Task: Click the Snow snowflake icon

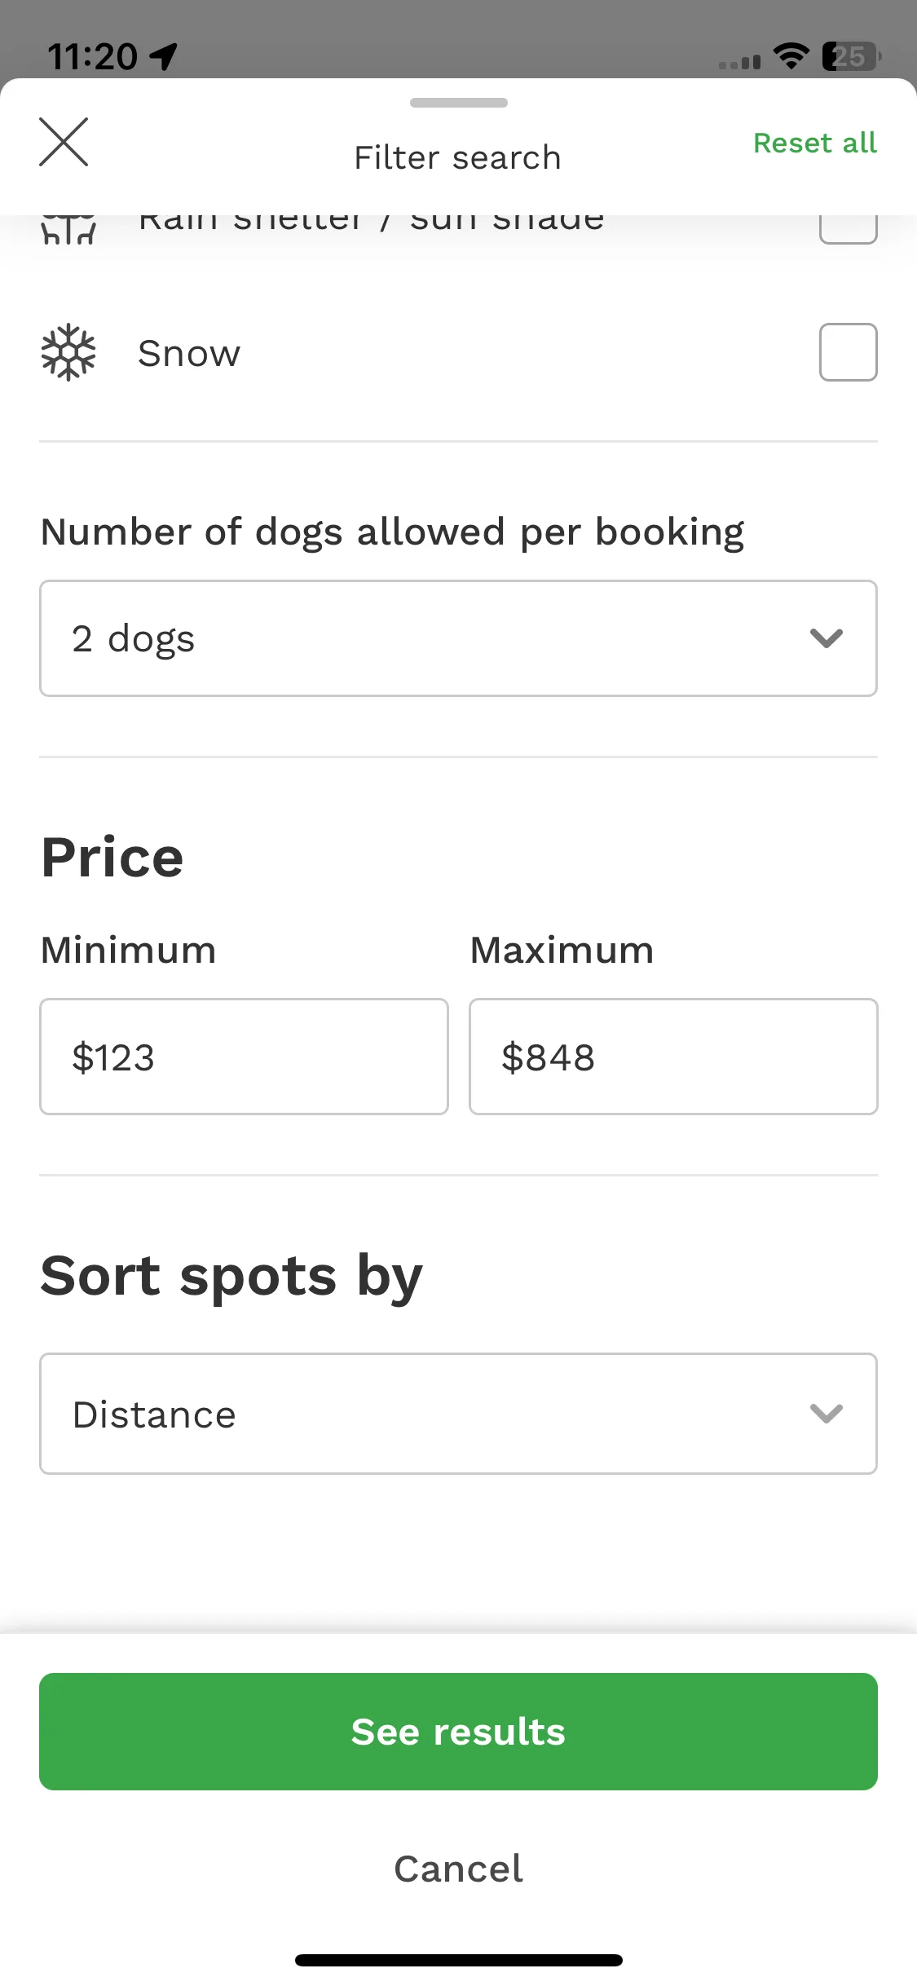Action: (x=68, y=352)
